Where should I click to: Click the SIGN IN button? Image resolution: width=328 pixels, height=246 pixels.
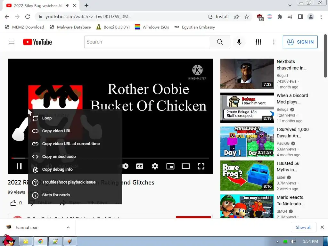tap(300, 42)
